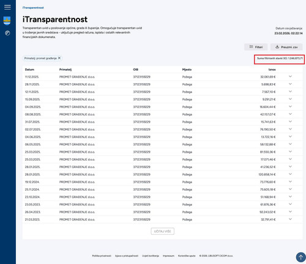Open the Impressum footer link

point(168,255)
